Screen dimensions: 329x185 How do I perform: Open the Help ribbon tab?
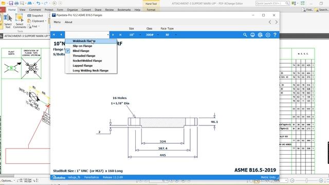pos(137,10)
